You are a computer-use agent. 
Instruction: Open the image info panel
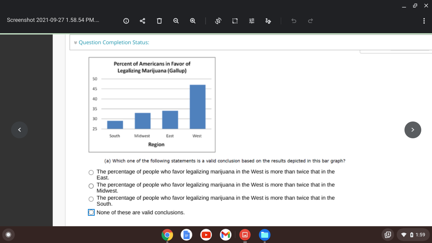point(126,21)
